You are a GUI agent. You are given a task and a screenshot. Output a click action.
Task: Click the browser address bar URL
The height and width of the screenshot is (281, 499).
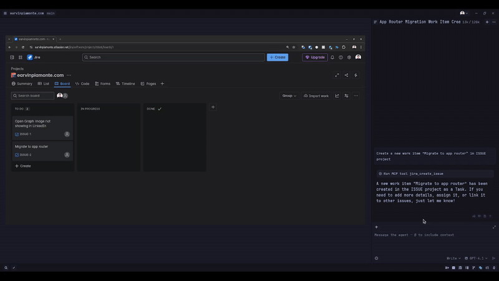pos(74,47)
